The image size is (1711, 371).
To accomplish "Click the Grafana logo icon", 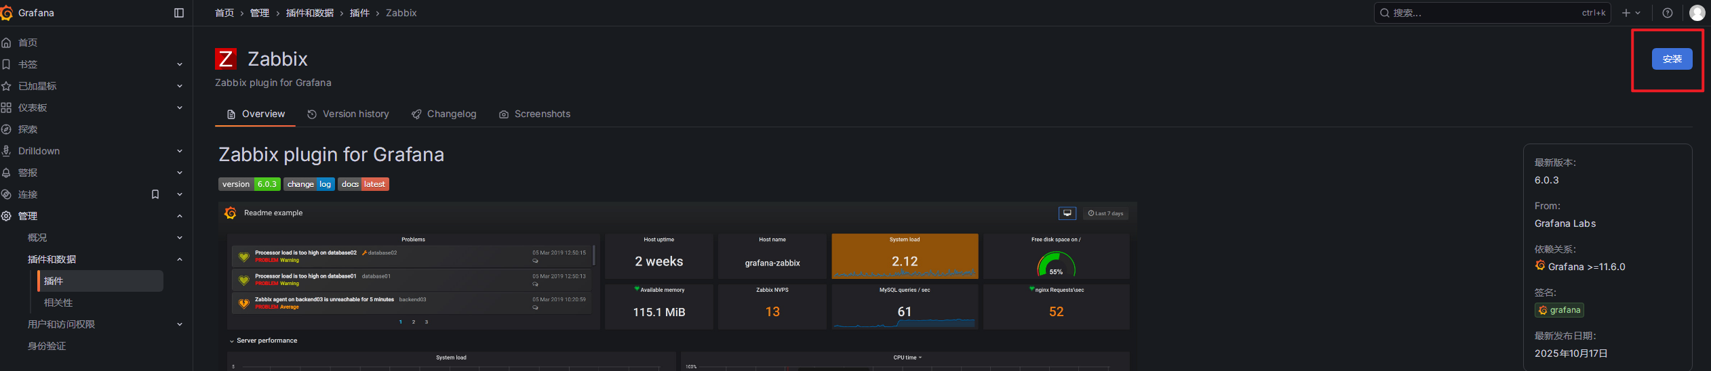I will [7, 13].
